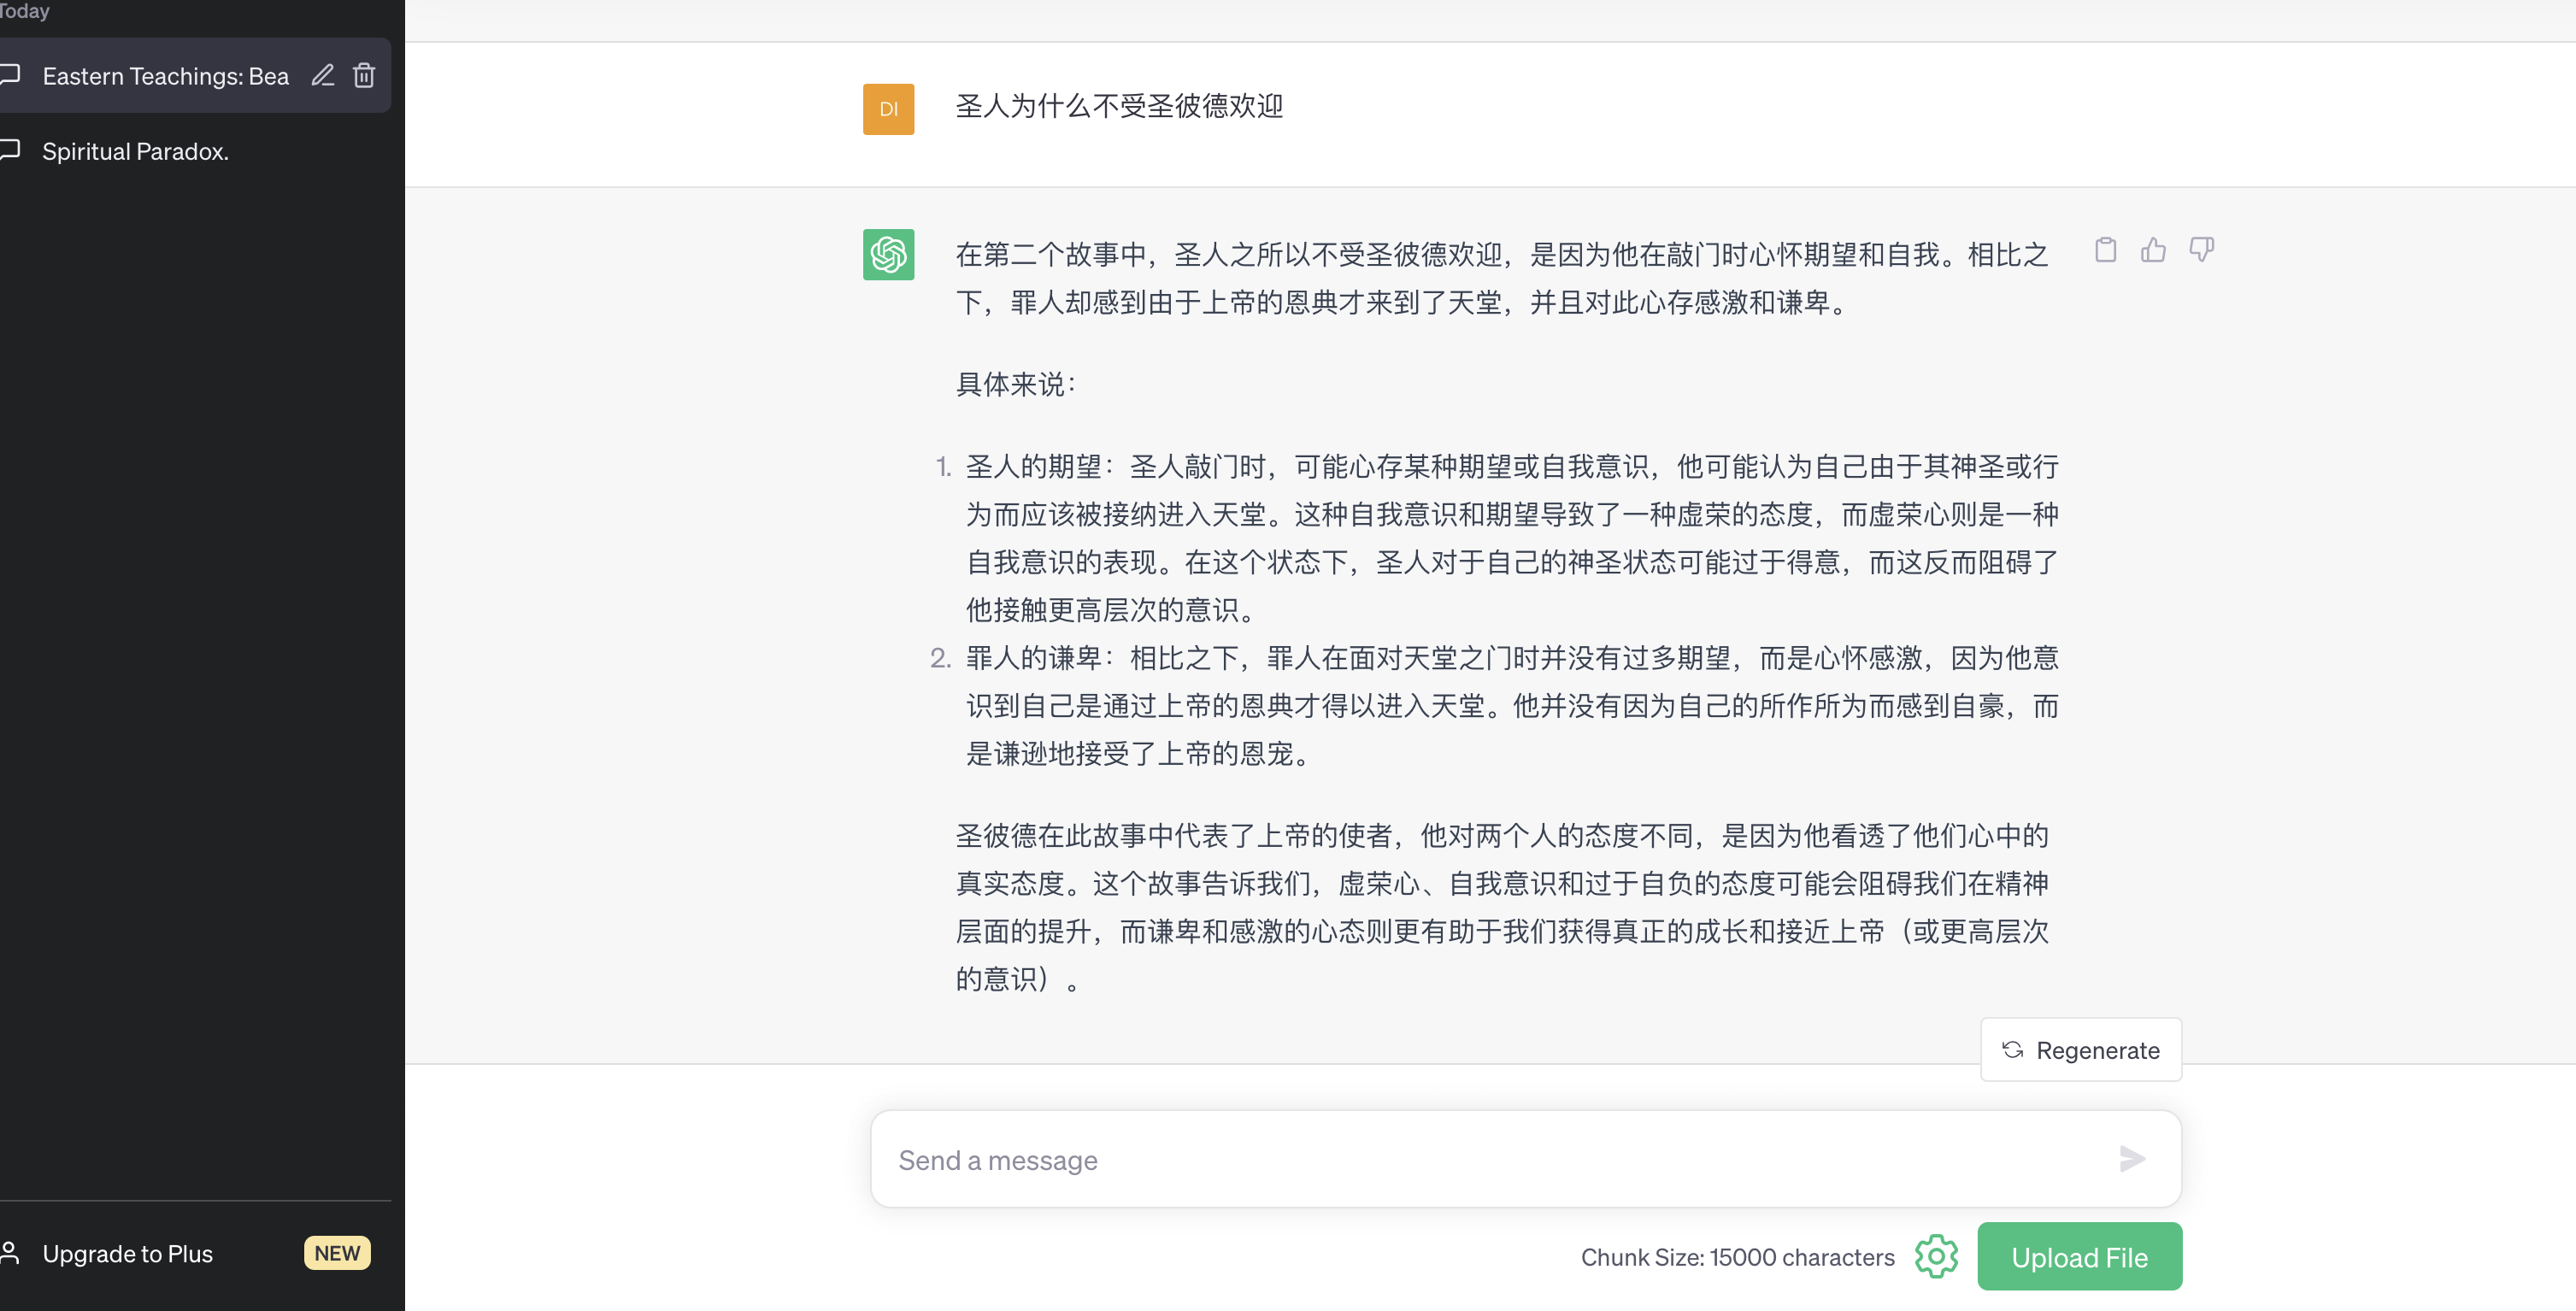Viewport: 2576px width, 1311px height.
Task: Click the user question message text
Action: (x=1119, y=106)
